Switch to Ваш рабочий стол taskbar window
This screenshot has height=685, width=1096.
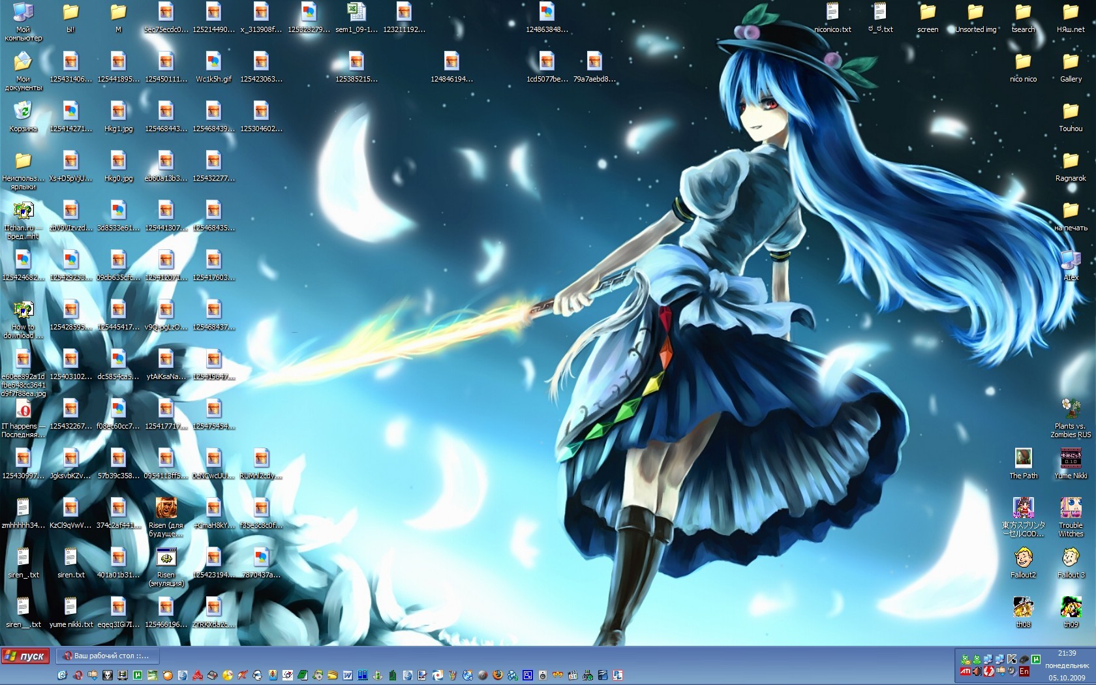pyautogui.click(x=108, y=656)
